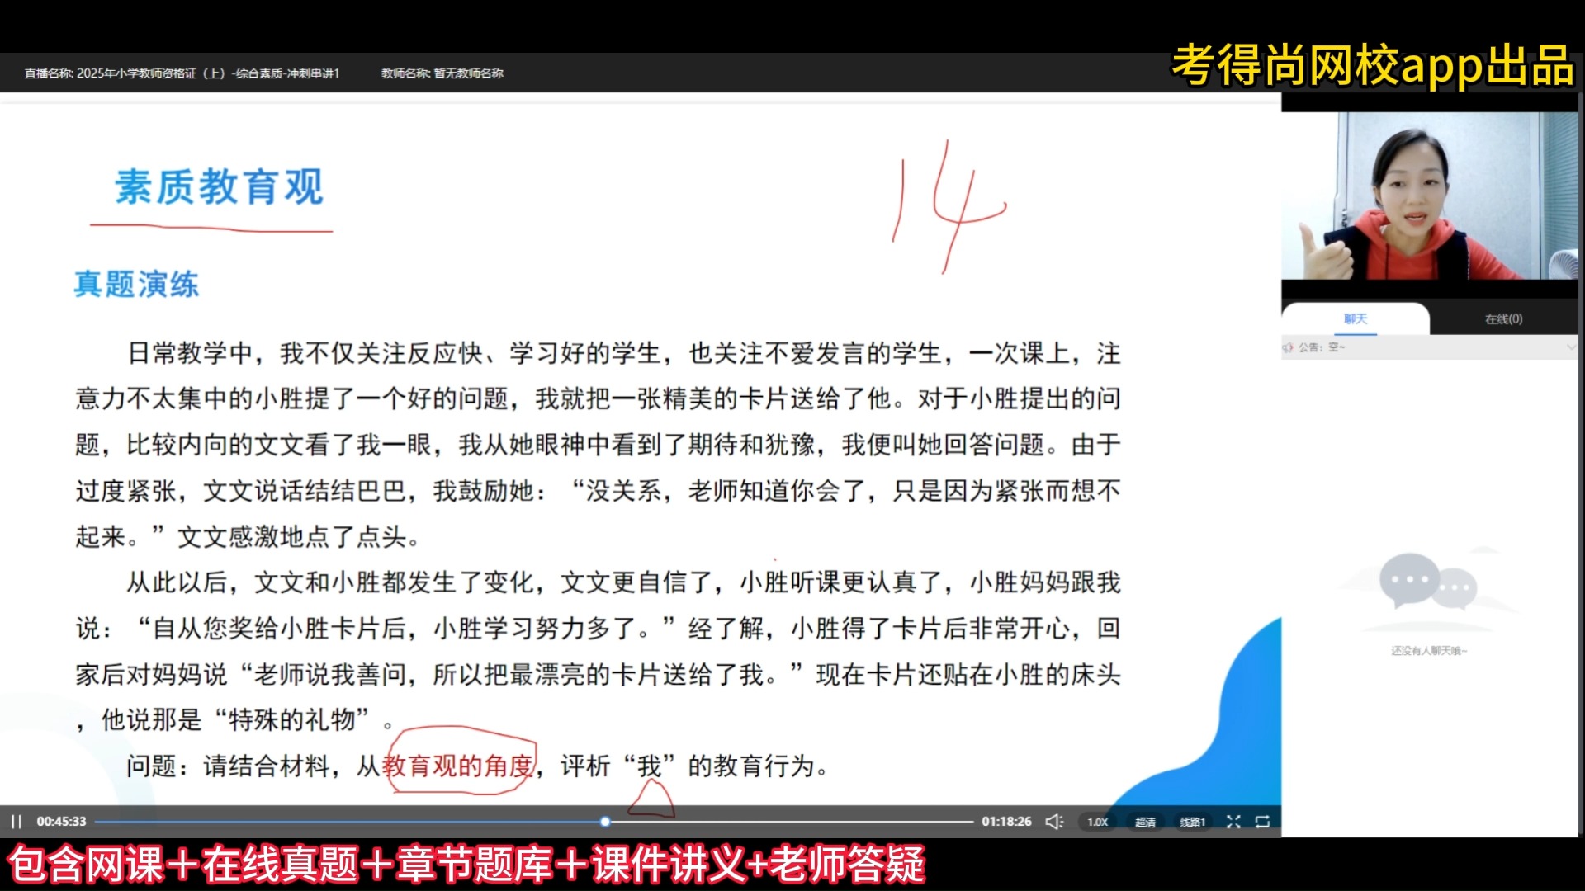Open the 超清 video quality selector

[x=1145, y=822]
